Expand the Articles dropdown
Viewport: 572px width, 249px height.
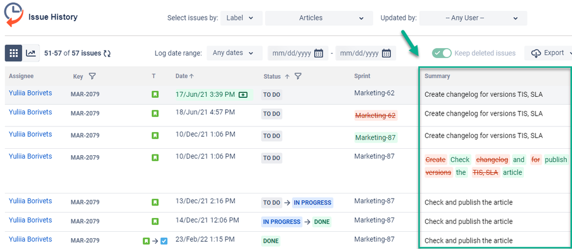319,18
